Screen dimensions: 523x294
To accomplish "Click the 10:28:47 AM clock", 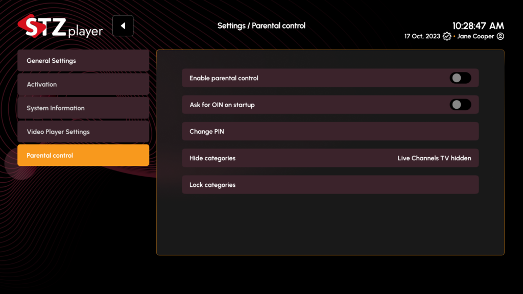I will point(478,26).
